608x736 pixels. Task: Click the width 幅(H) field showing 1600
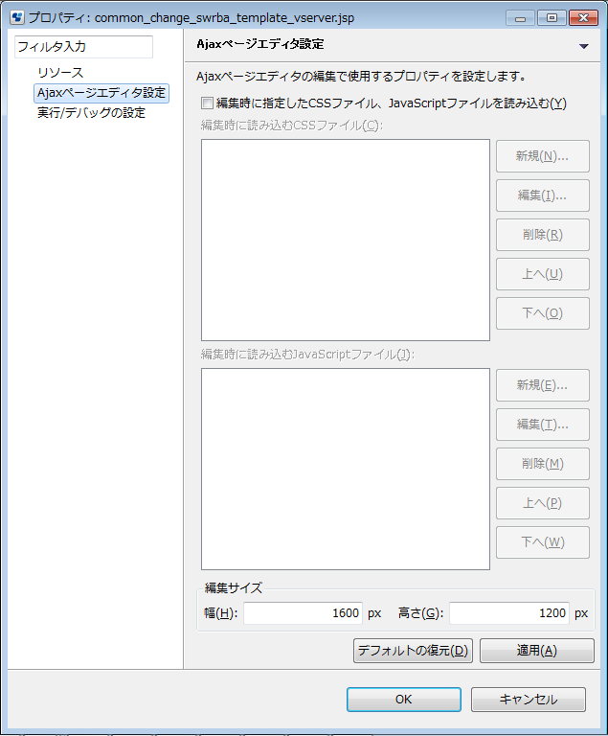304,613
